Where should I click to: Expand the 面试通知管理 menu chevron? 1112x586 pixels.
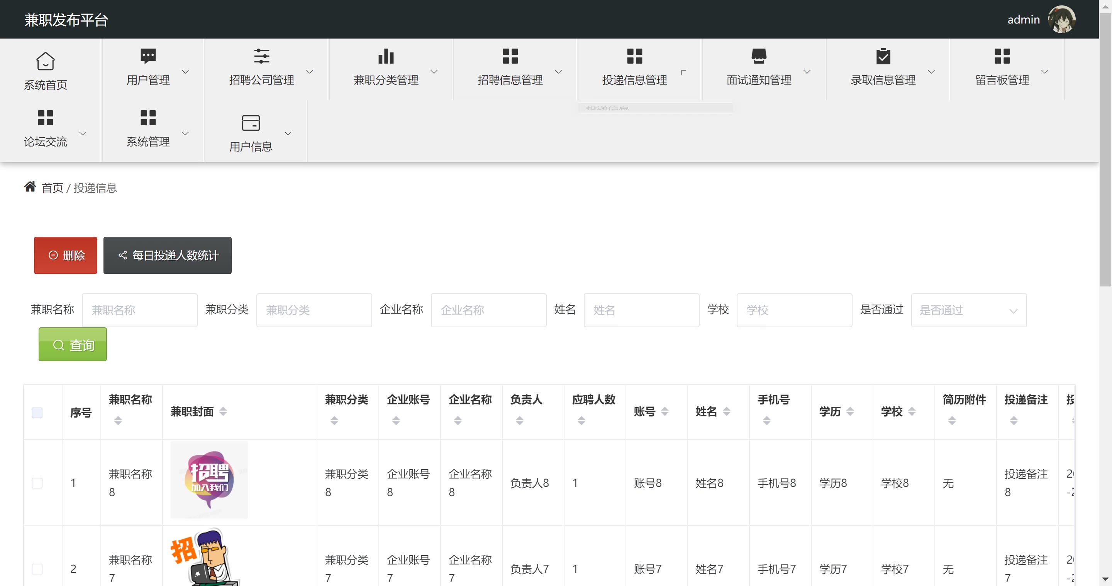tap(807, 72)
